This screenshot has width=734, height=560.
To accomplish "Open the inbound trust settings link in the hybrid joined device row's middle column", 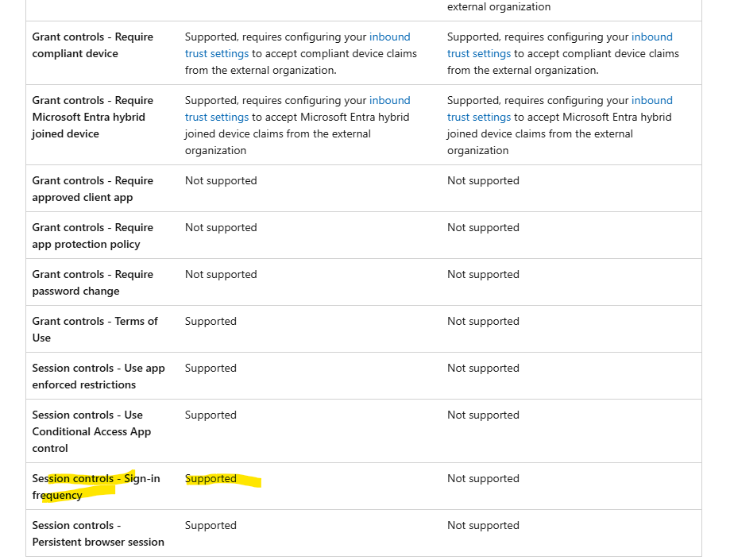I will [x=217, y=117].
